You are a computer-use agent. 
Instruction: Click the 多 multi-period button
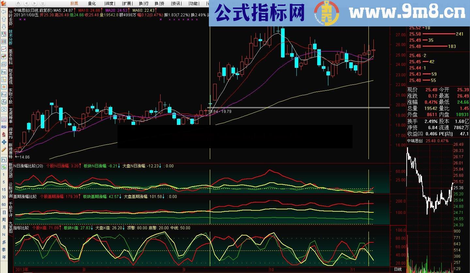(x=4, y=242)
